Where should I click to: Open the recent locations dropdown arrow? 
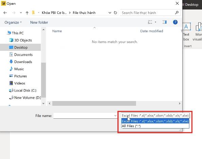click(x=21, y=13)
